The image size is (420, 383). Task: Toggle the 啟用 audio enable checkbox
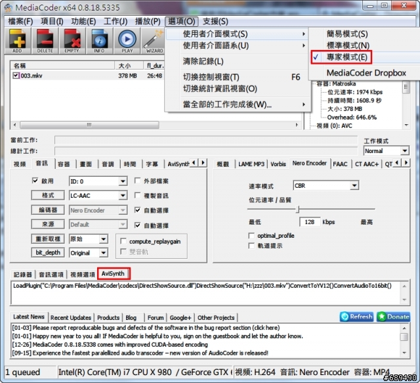tap(35, 181)
